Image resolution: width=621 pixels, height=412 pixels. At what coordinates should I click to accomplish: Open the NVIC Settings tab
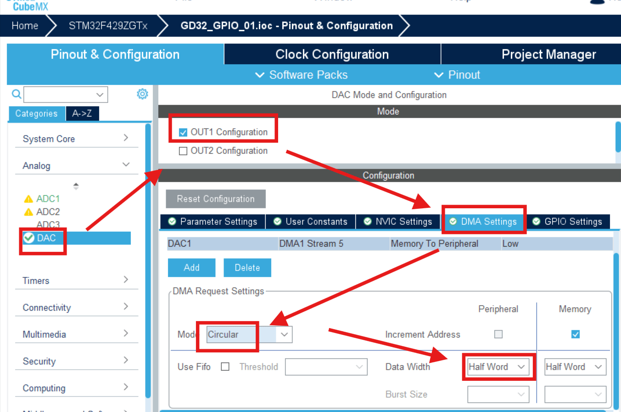click(x=398, y=222)
